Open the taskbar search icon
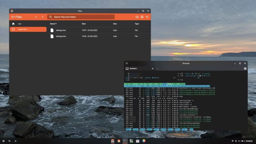 coord(9,141)
